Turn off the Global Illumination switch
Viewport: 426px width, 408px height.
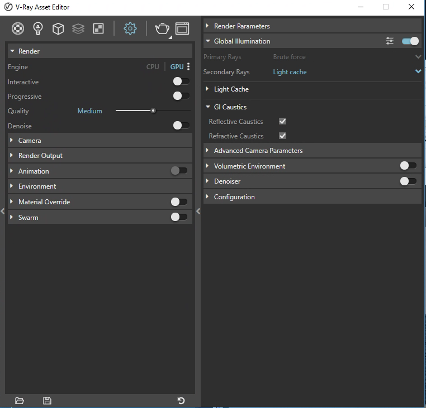point(410,41)
